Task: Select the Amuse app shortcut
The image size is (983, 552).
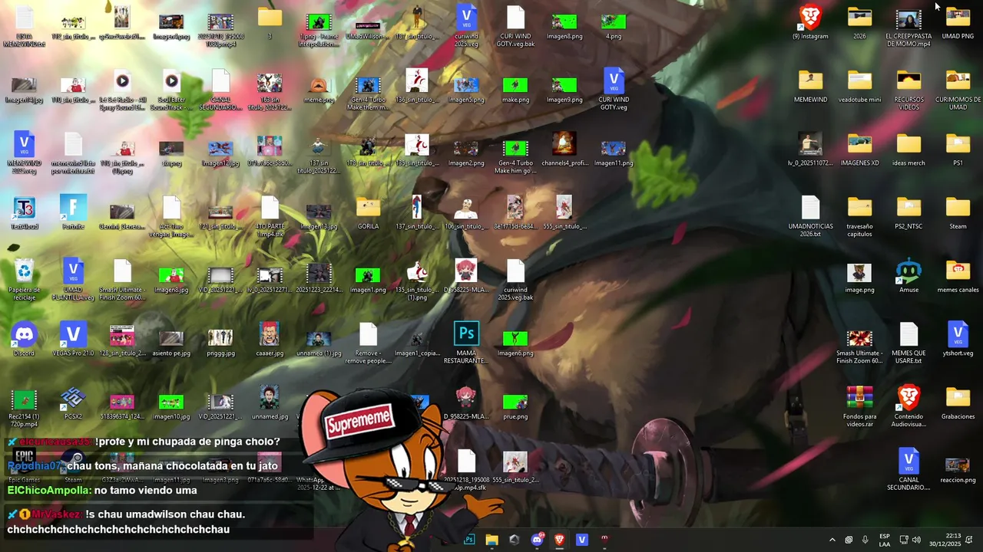Action: [909, 277]
